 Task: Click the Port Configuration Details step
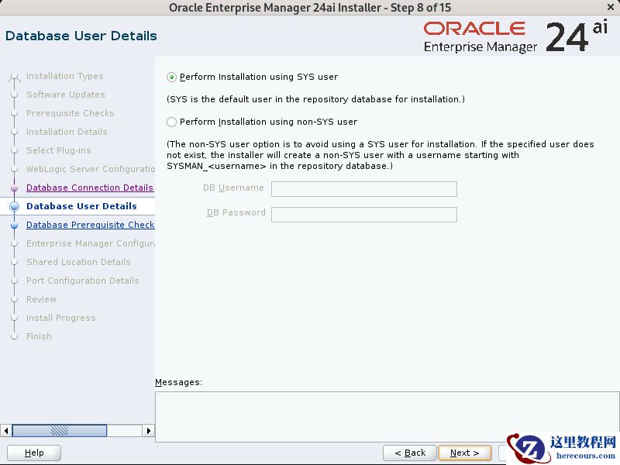pyautogui.click(x=83, y=281)
